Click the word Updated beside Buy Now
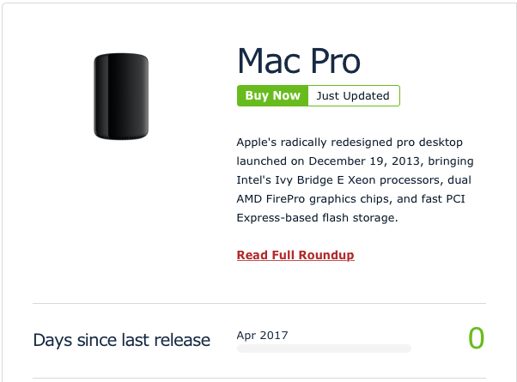 point(367,96)
